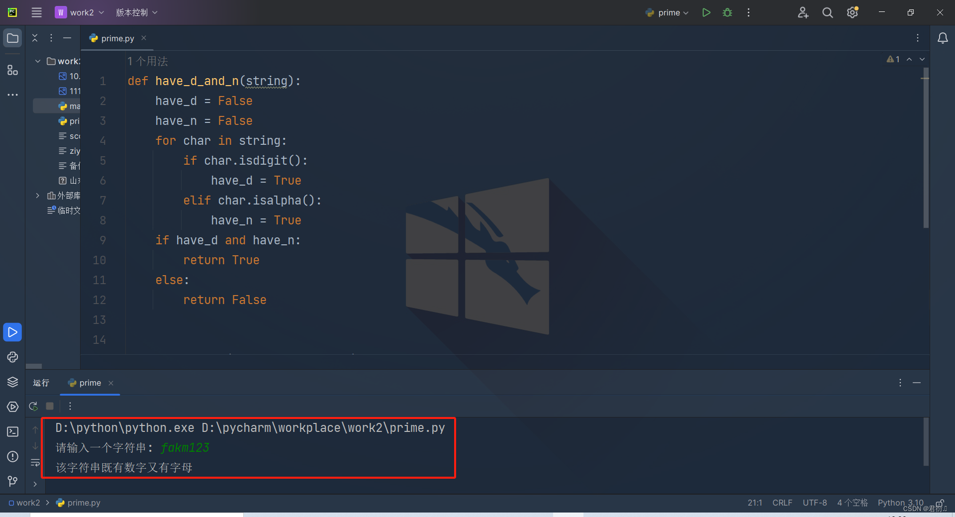Open project panel options menu

click(x=51, y=38)
